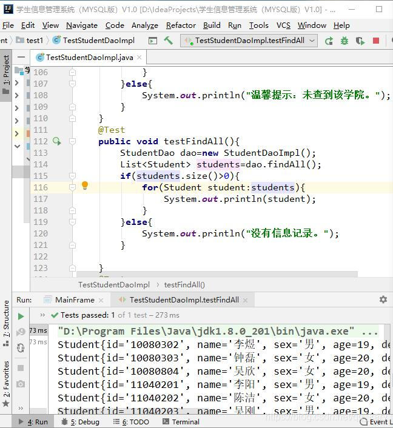Open the Refactor menu
Image resolution: width=393 pixels, height=428 pixels.
[x=181, y=25]
